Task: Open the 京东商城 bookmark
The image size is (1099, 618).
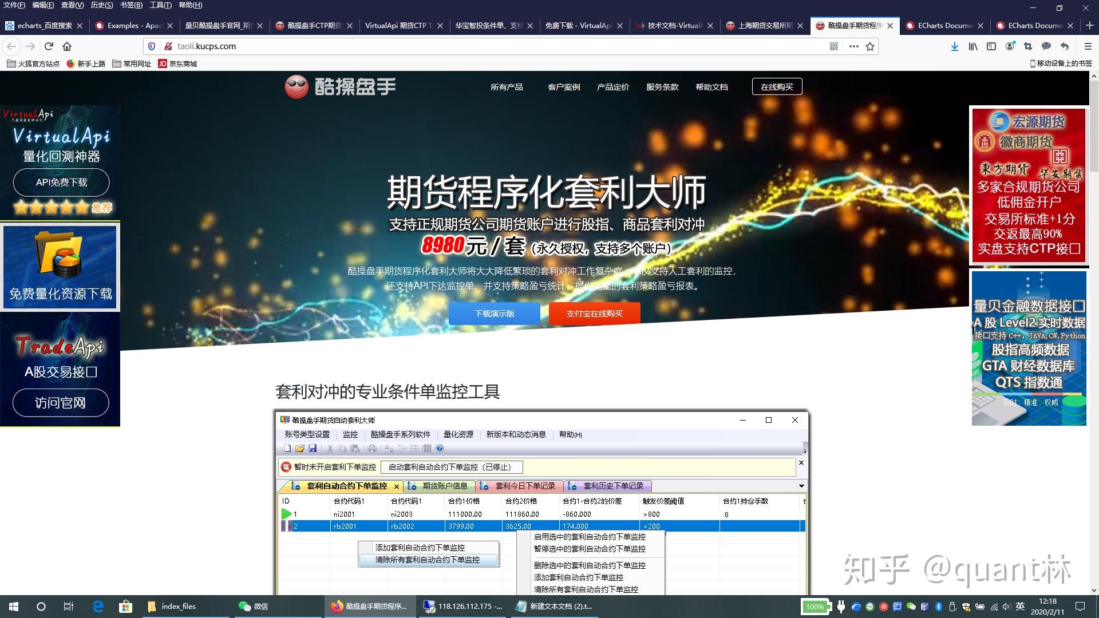Action: (x=177, y=64)
